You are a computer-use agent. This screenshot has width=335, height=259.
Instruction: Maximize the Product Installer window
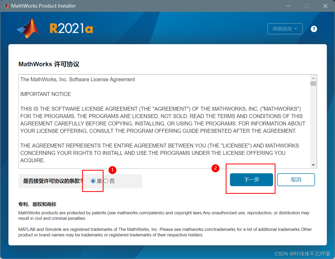(x=307, y=6)
